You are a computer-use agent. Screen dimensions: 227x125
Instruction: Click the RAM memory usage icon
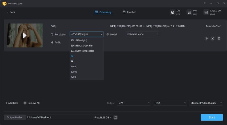(x=206, y=12)
